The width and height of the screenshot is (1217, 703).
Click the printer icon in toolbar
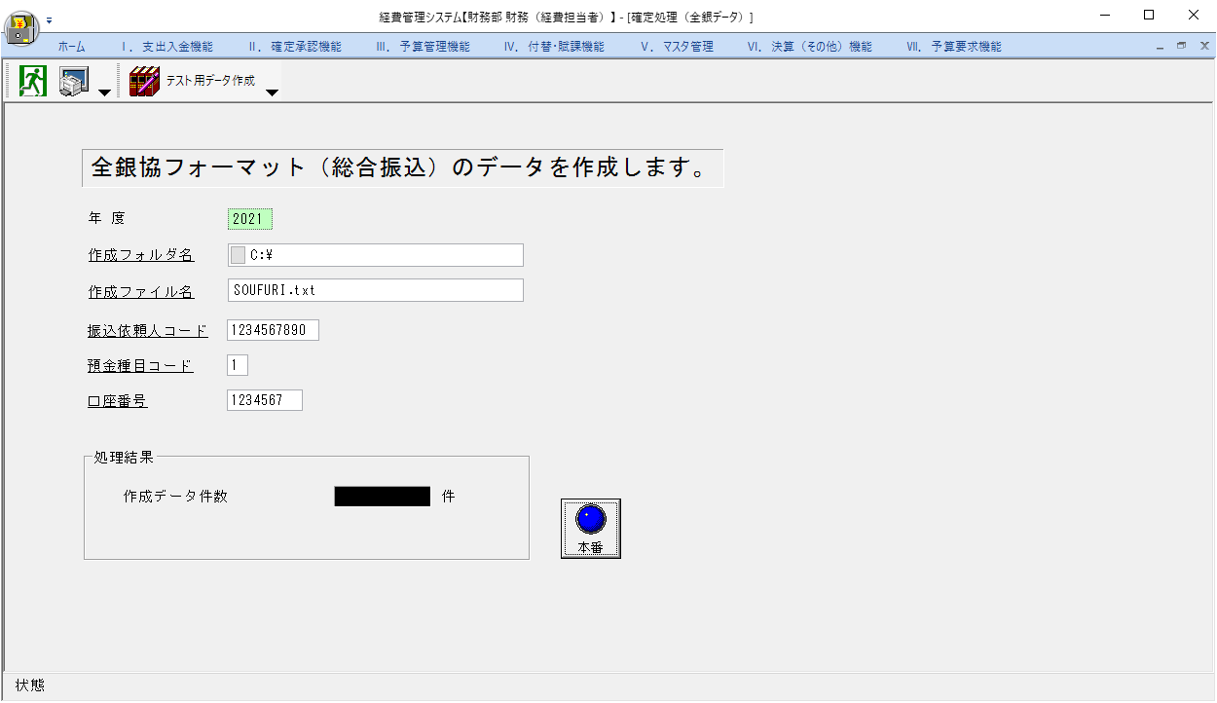pos(73,82)
